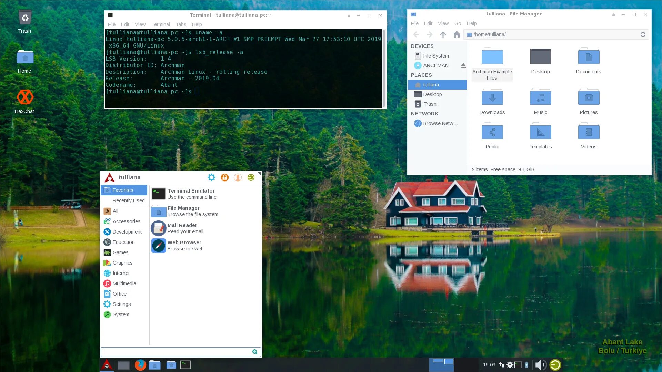Open Settings category in menu
The height and width of the screenshot is (372, 662).
tap(124, 304)
